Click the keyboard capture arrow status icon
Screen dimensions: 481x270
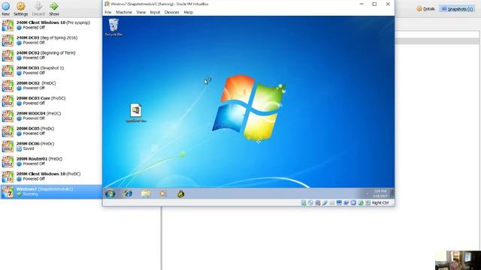tap(368, 202)
